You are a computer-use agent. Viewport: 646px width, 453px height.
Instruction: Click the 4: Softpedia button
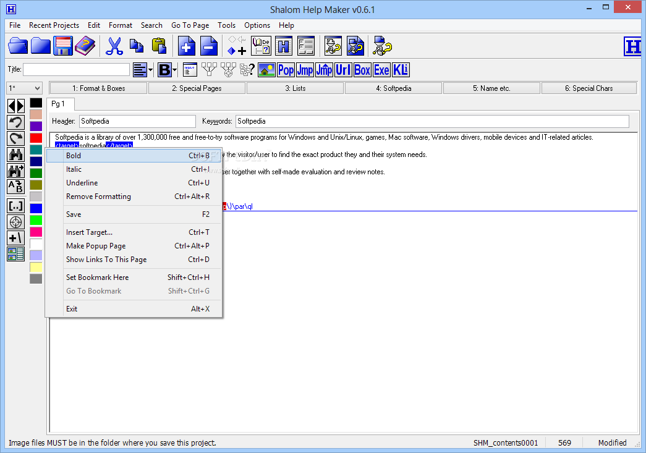(393, 88)
